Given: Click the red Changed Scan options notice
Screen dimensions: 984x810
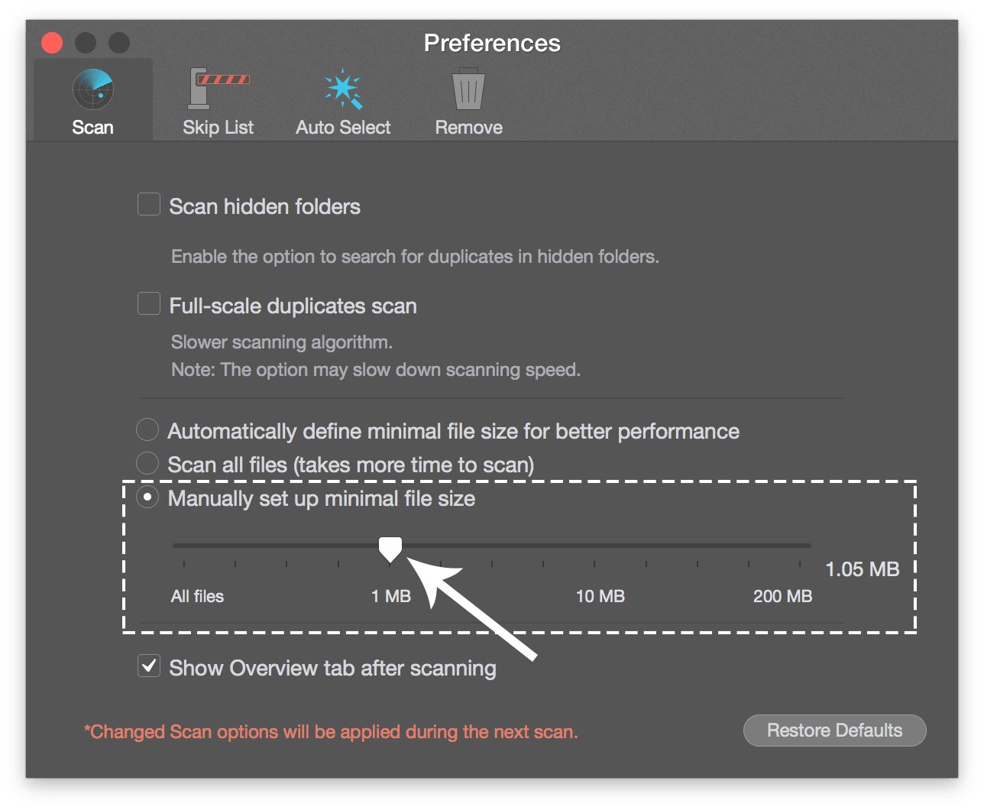Looking at the screenshot, I should tap(331, 732).
